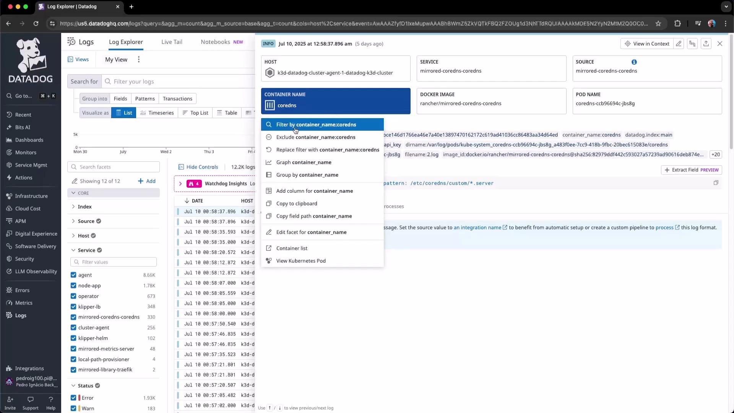
Task: Choose Graph container_name option
Action: (x=322, y=163)
